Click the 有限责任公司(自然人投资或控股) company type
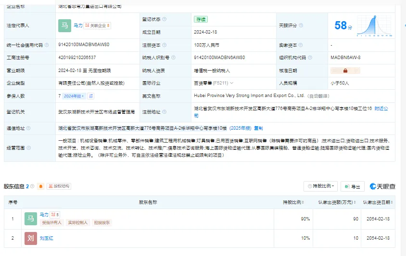Viewport: 406px width, 256px height. (91, 83)
